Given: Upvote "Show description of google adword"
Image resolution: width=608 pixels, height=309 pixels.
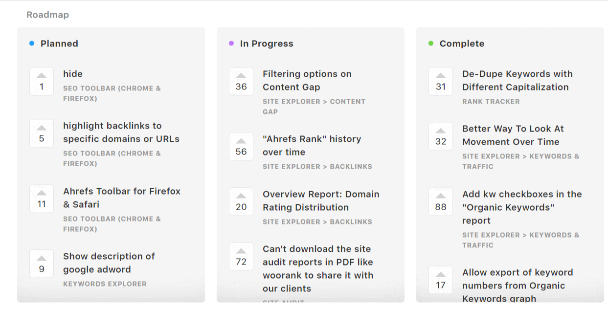Looking at the screenshot, I should (x=42, y=264).
